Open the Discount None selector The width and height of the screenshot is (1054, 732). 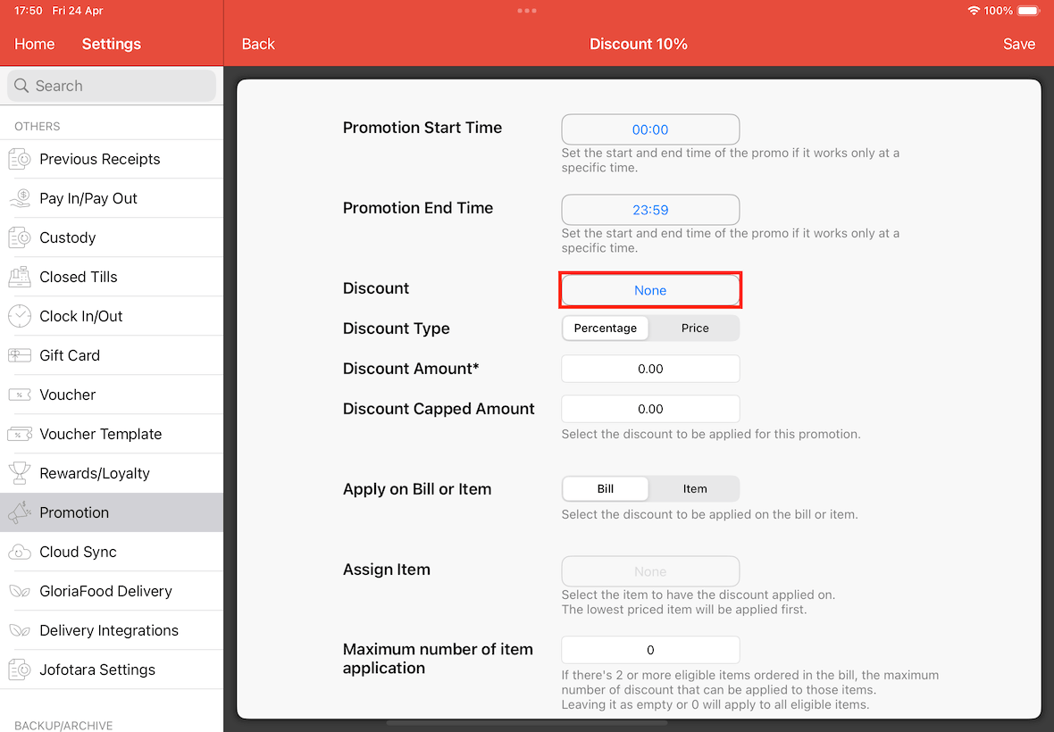pos(650,290)
